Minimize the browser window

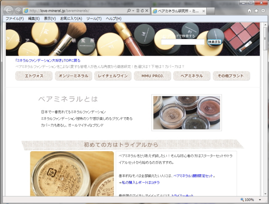(x=243, y=3)
